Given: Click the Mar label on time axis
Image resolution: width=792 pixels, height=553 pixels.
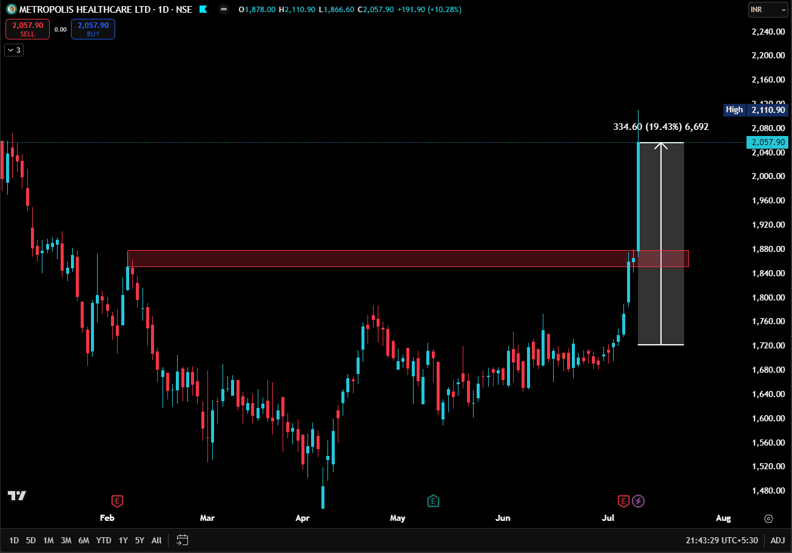Looking at the screenshot, I should [x=207, y=518].
